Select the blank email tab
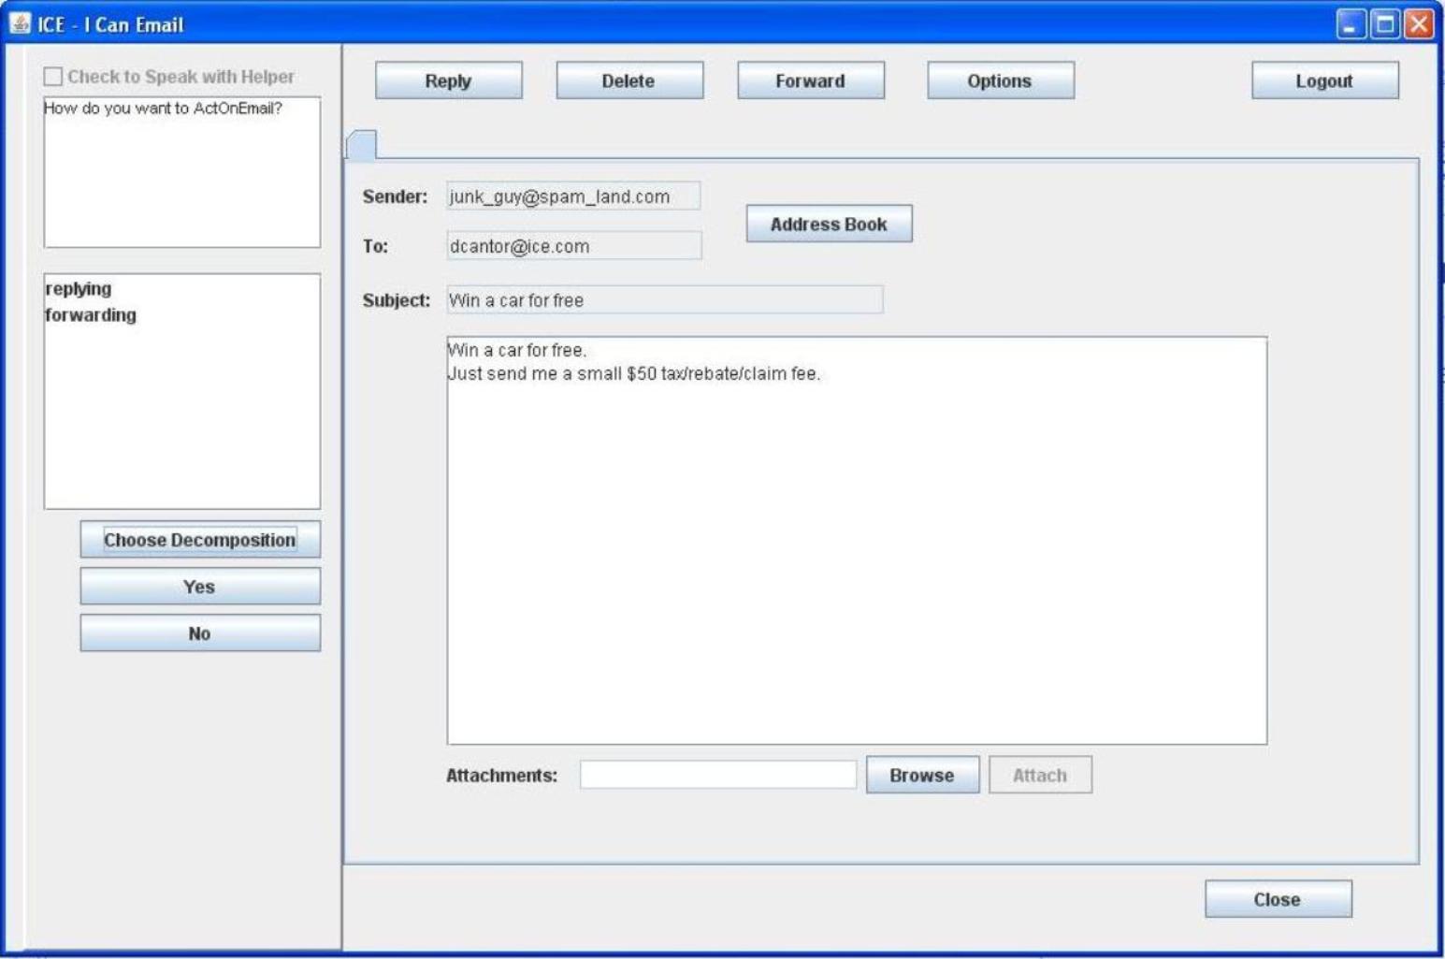This screenshot has width=1445, height=959. pyautogui.click(x=362, y=145)
